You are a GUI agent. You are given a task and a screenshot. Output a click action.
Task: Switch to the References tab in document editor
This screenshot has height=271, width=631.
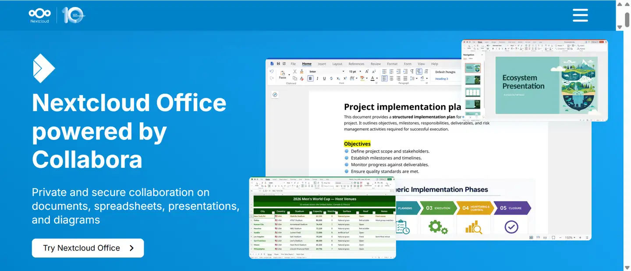356,64
